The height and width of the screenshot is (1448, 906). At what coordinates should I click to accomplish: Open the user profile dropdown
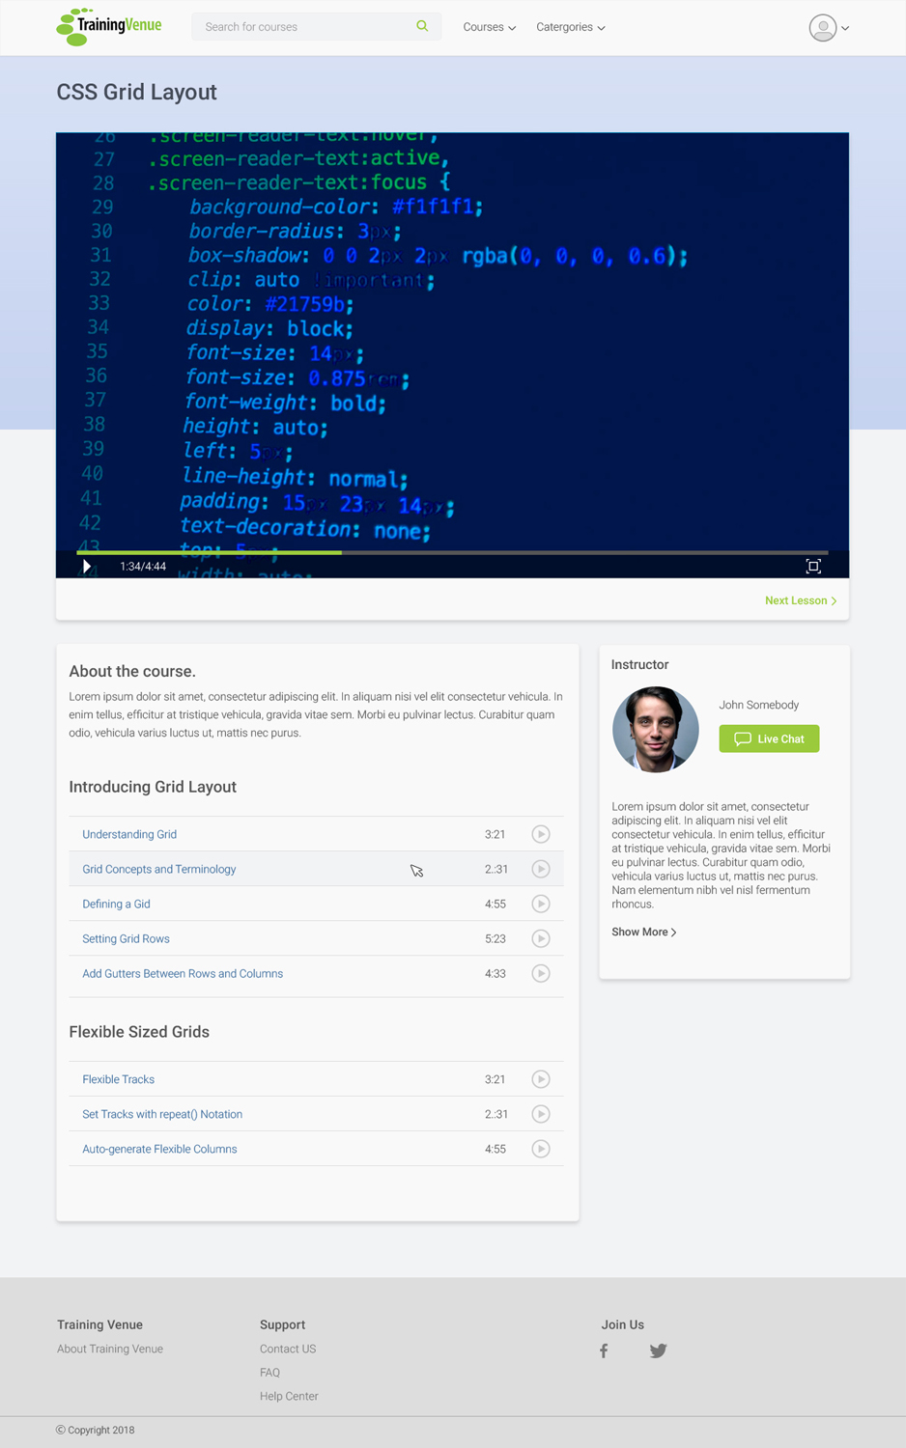tap(829, 28)
